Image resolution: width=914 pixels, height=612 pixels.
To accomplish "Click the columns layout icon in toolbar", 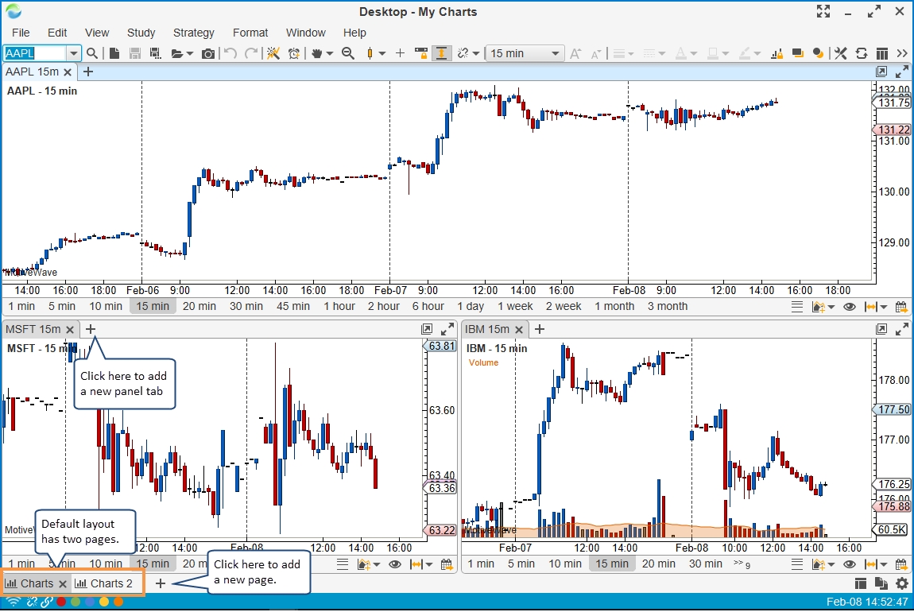I will tap(882, 53).
